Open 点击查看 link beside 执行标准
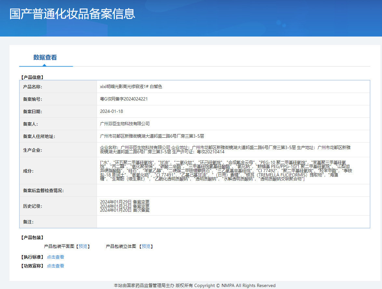The height and width of the screenshot is (289, 382). [x=55, y=257]
